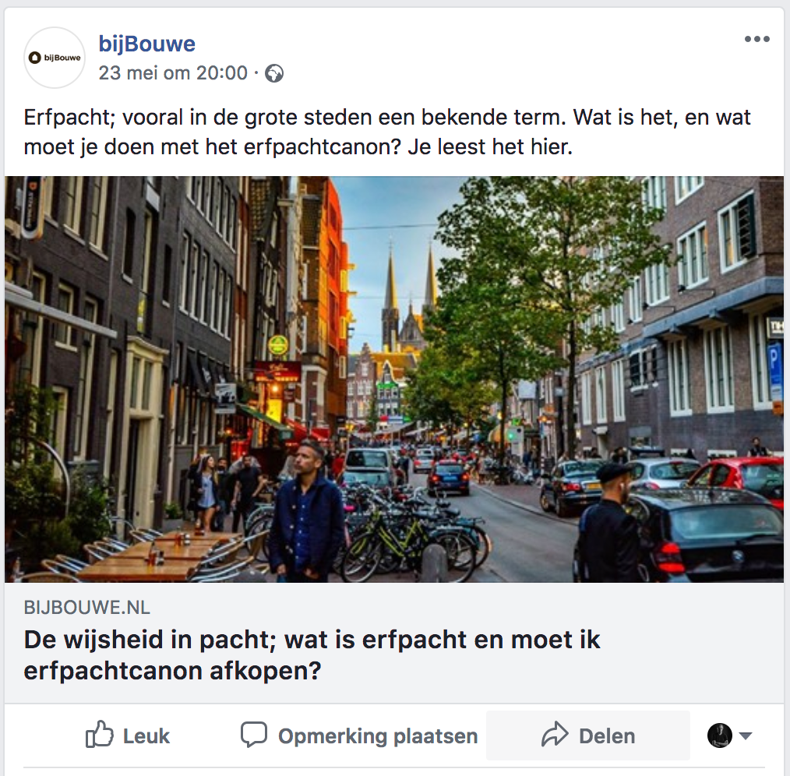Click the BIJBOUWE.NL domain label

pos(86,608)
